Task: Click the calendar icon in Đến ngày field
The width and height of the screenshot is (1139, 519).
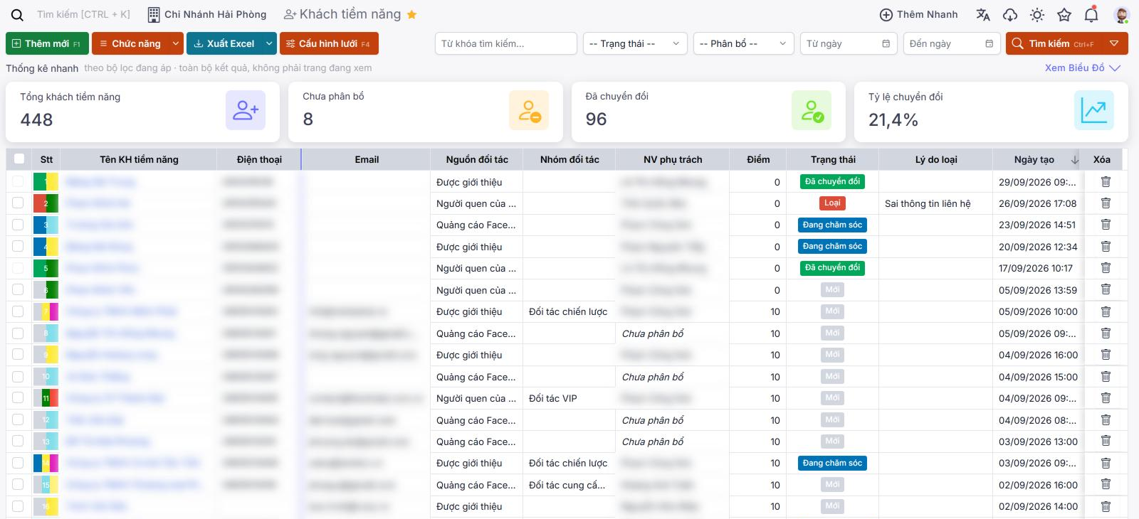Action: (x=989, y=43)
